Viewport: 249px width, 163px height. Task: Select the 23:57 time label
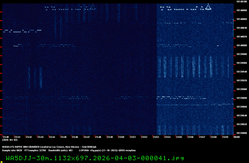tap(202, 137)
